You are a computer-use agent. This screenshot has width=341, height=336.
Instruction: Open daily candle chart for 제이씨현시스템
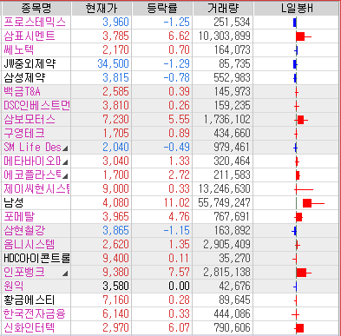[304, 189]
